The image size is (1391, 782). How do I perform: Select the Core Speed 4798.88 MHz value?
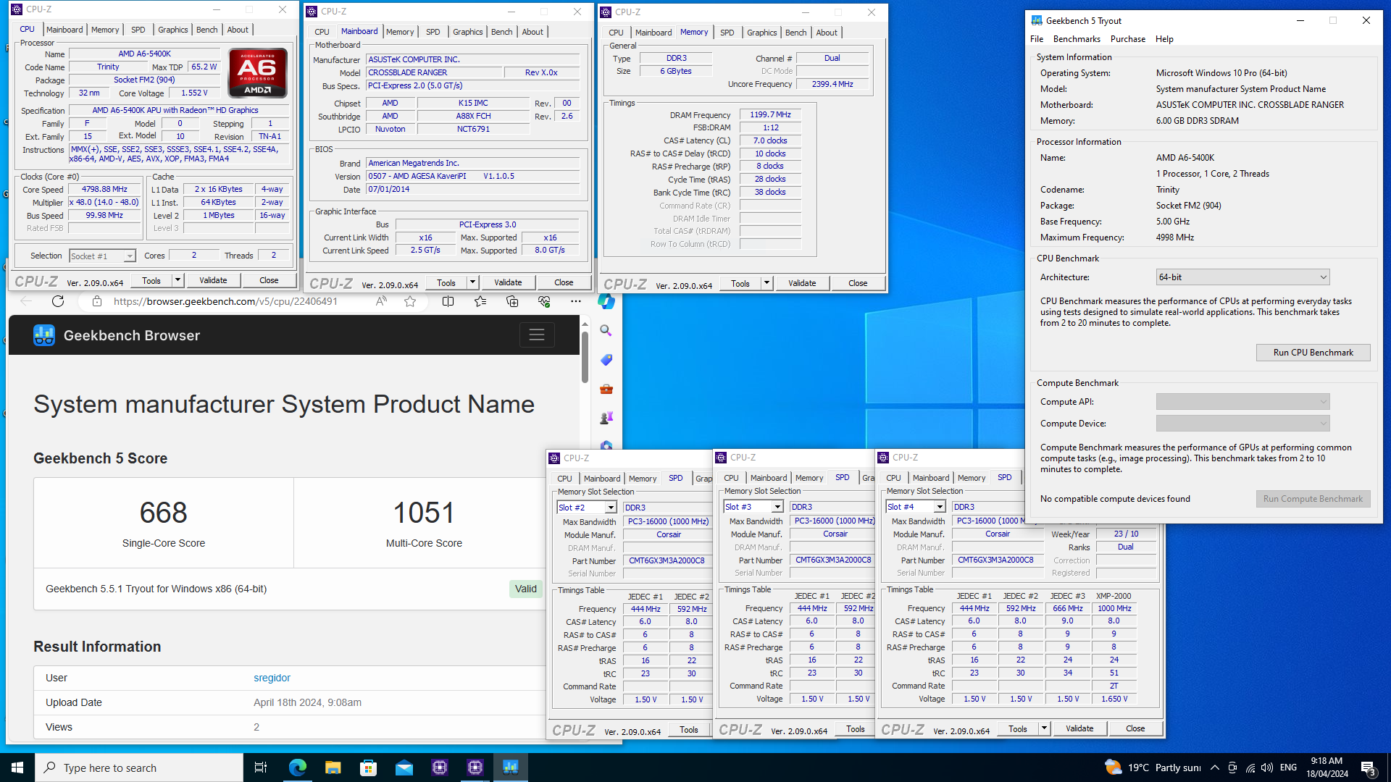[x=104, y=189]
